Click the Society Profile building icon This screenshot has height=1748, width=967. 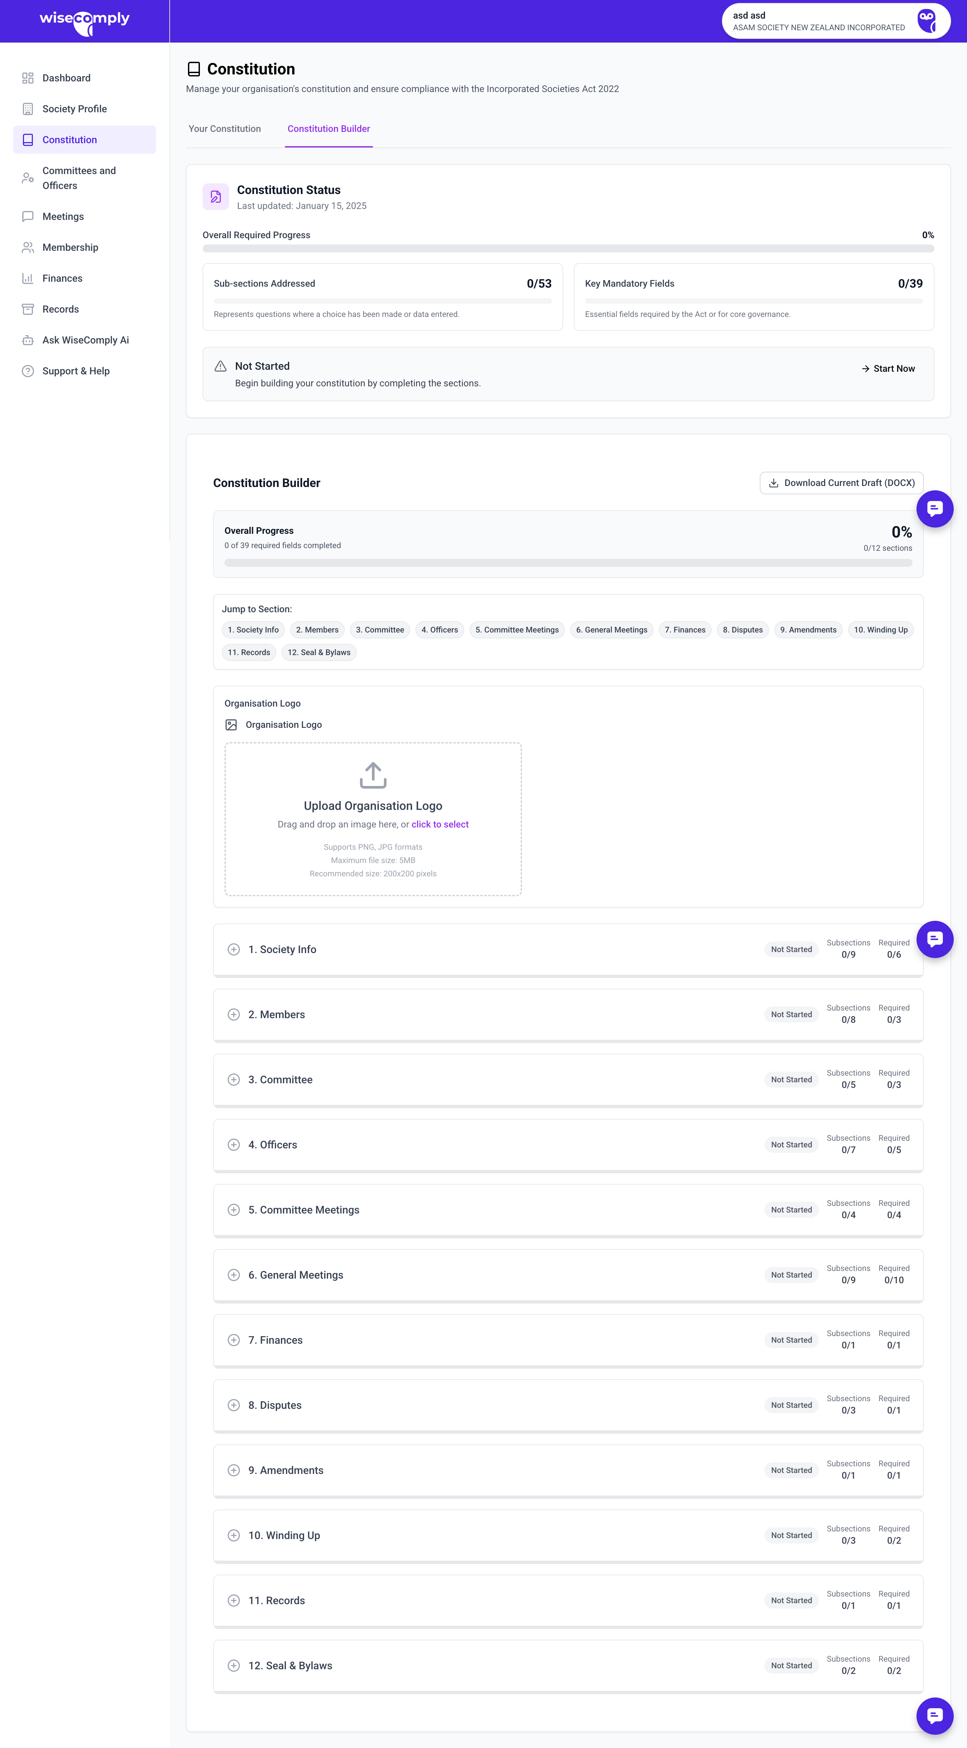pos(28,109)
